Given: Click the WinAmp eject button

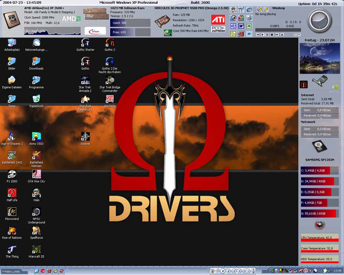Looking at the screenshot, I should 282,35.
